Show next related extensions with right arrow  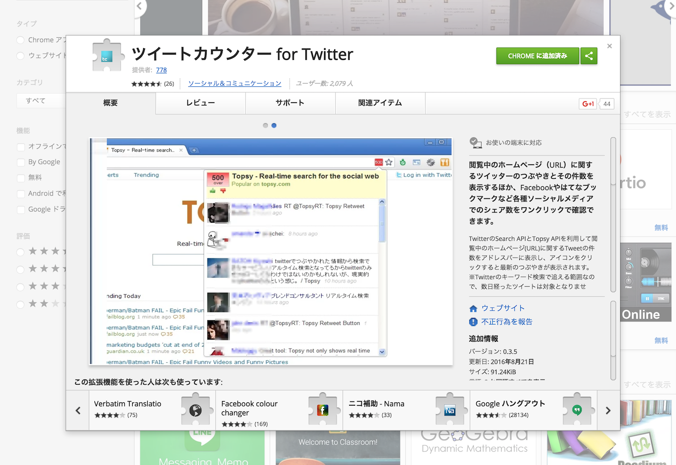point(608,410)
